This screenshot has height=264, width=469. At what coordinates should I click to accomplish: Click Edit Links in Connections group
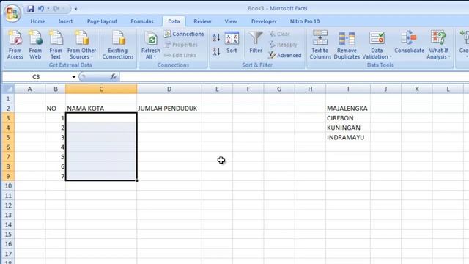180,56
